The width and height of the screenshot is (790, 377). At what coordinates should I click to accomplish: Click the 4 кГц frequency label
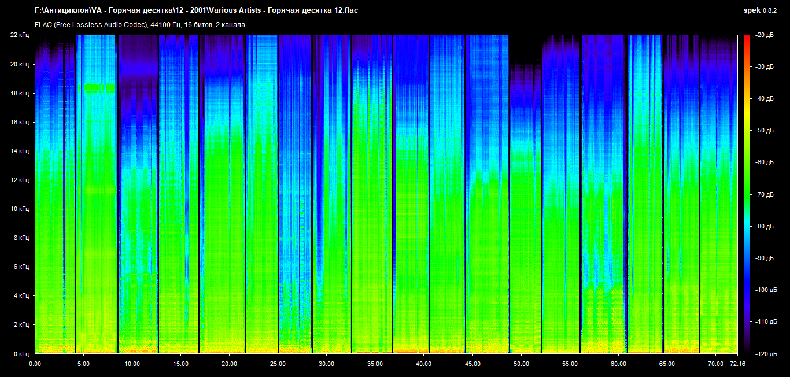pos(21,295)
